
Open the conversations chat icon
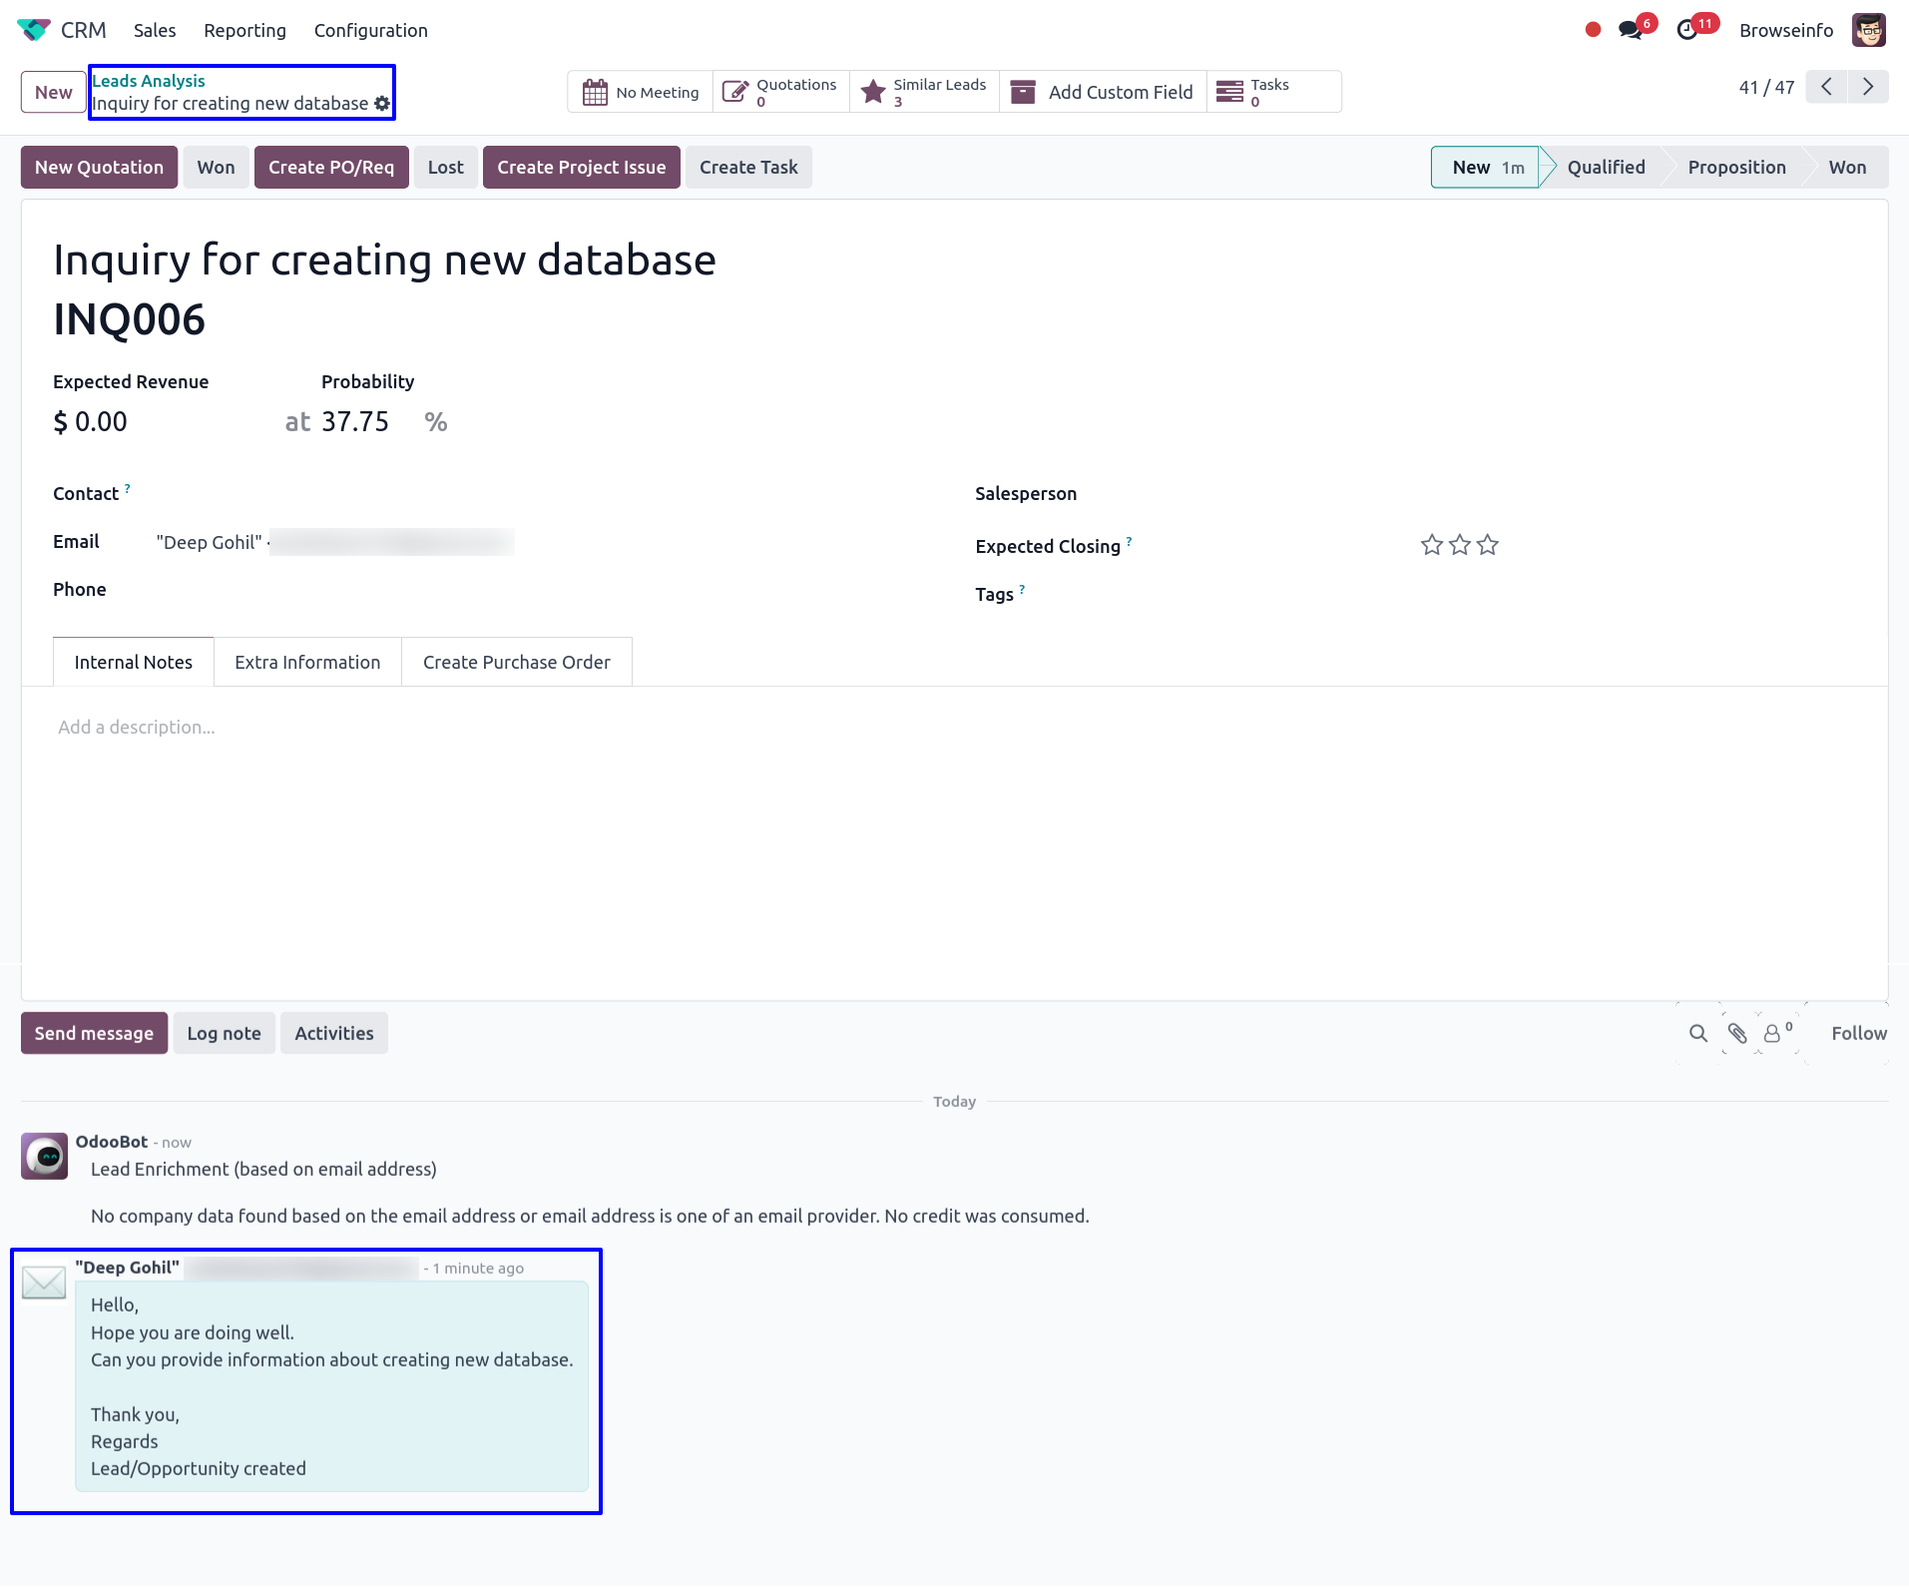(1631, 30)
